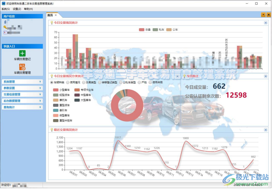The width and height of the screenshot is (272, 189).
Task: Select 使用情况 radio button
Action: tap(67, 83)
